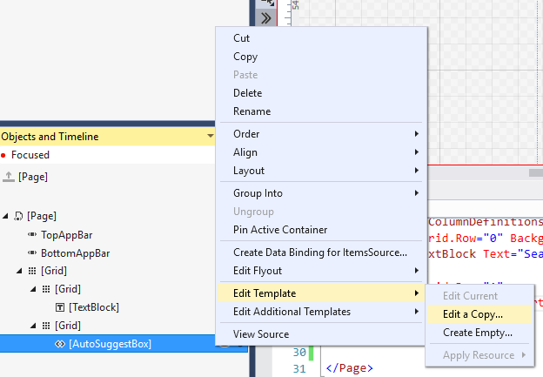Open the Layout submenu
Viewport: 543px width, 377px height.
[321, 171]
